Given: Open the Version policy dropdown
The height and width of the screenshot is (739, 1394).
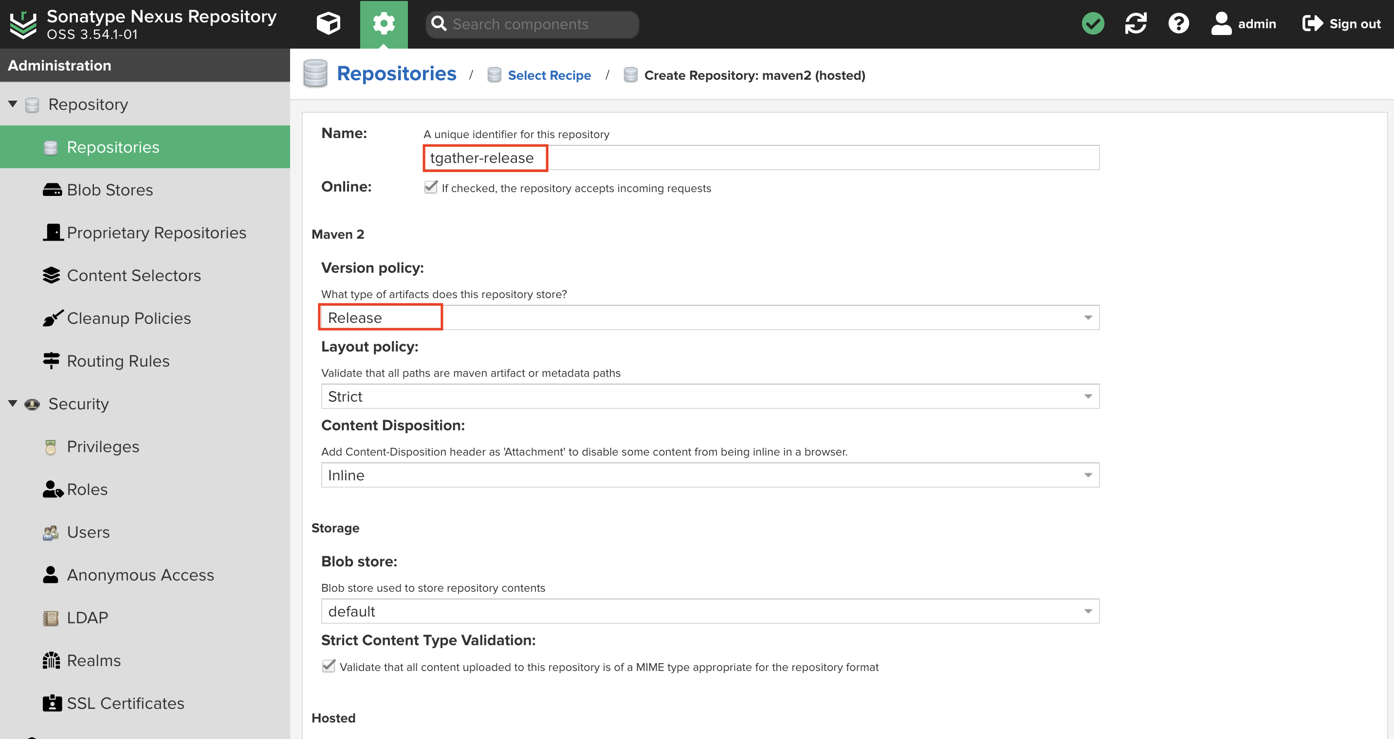Looking at the screenshot, I should (x=710, y=317).
